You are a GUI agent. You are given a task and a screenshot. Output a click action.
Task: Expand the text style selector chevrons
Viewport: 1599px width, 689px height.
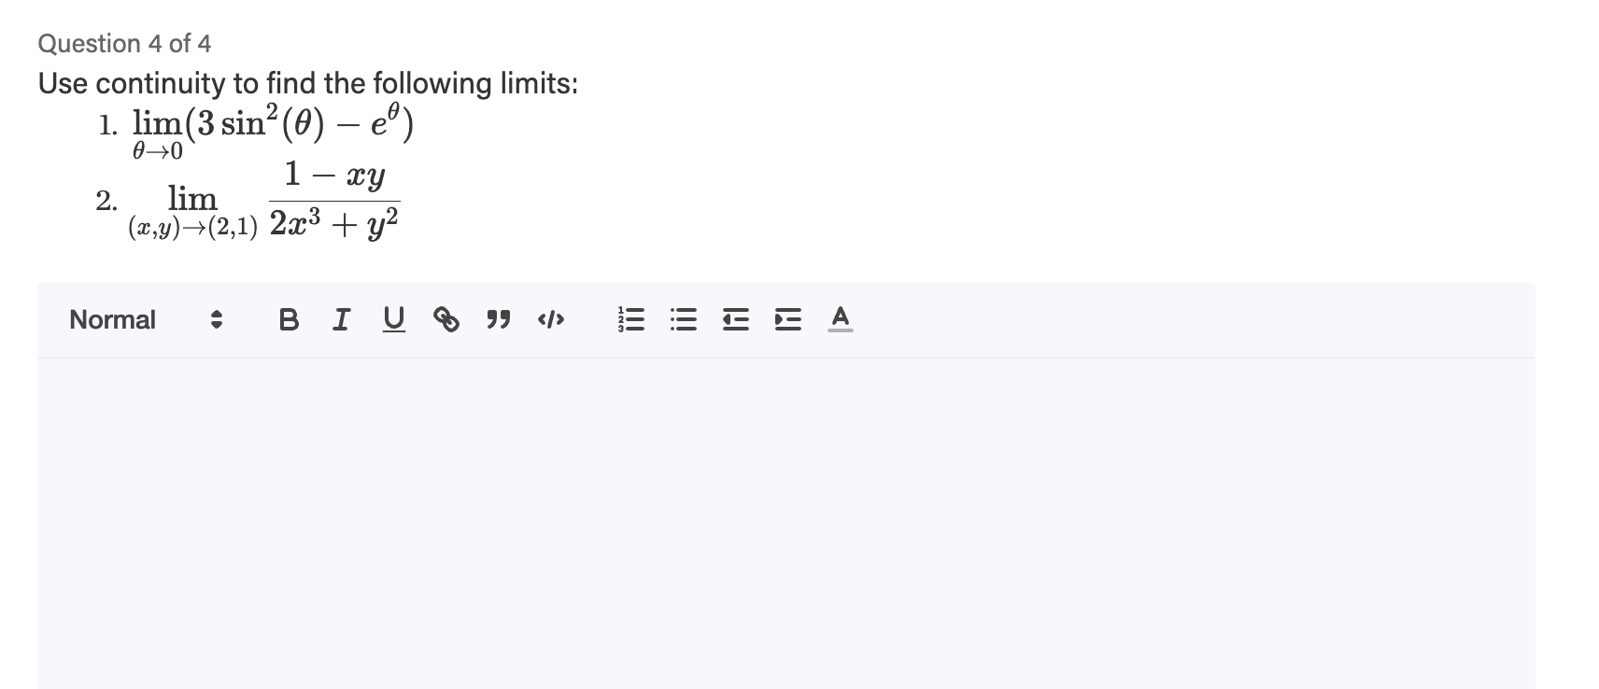(216, 320)
